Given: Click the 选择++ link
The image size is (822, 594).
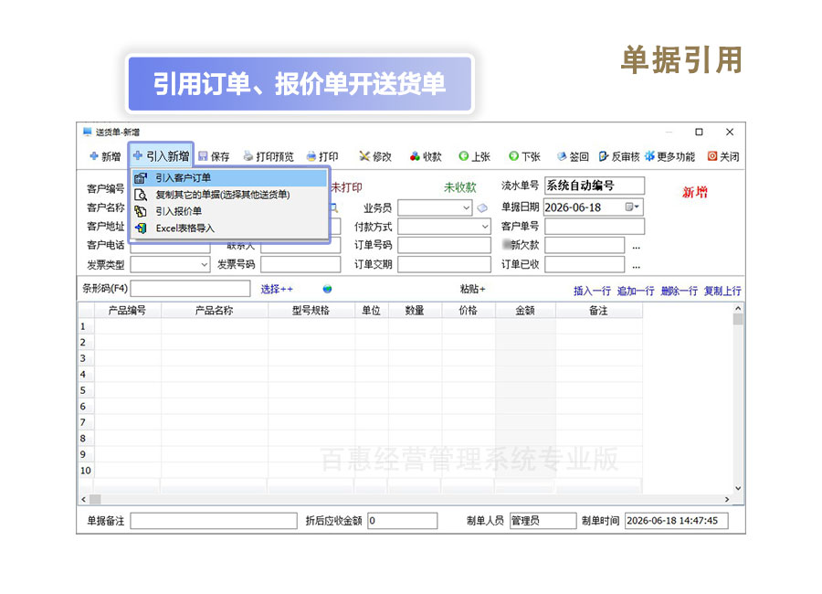Looking at the screenshot, I should [x=277, y=289].
